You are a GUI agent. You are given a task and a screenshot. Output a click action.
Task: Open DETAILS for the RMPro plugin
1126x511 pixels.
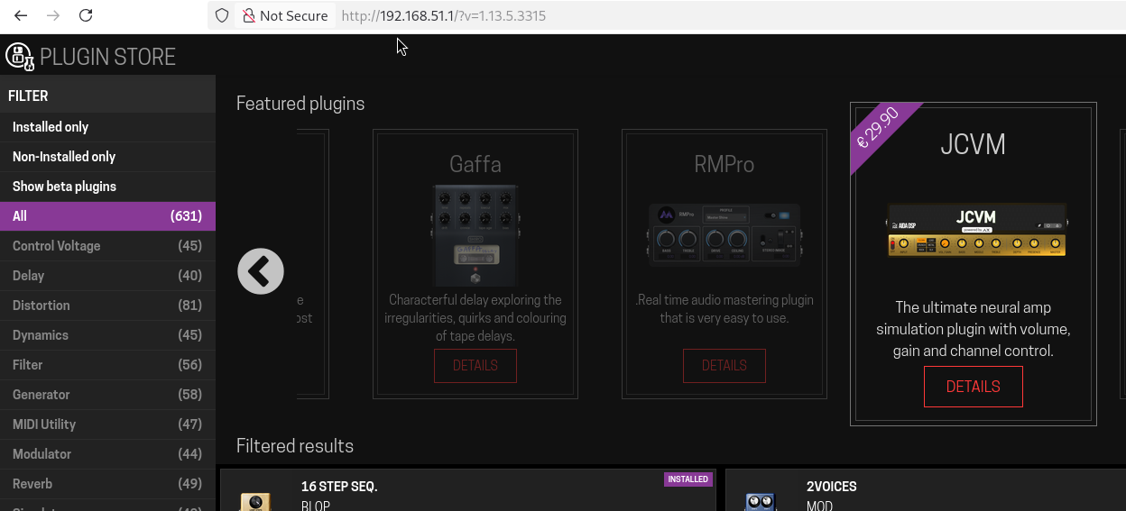coord(724,366)
